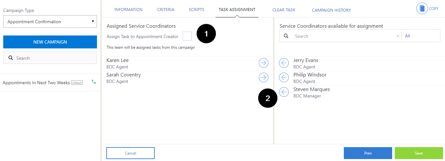Click the New Campaign button

tap(50, 42)
